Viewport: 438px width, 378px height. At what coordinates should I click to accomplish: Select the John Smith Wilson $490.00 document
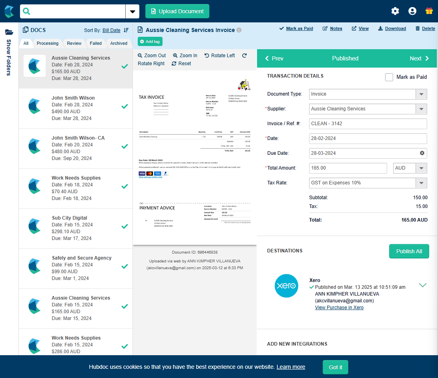[76, 108]
